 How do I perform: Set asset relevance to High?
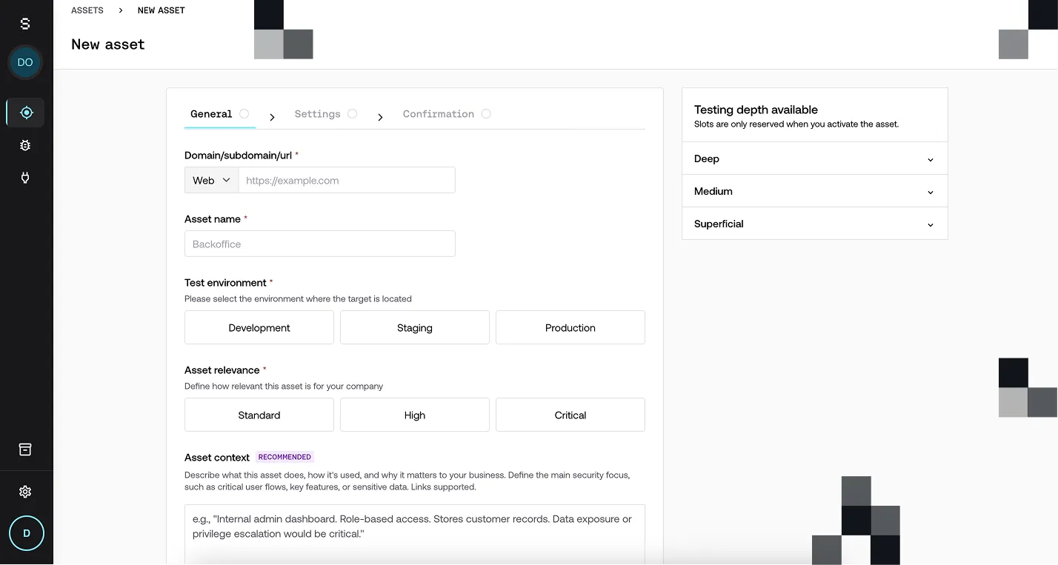click(x=415, y=415)
